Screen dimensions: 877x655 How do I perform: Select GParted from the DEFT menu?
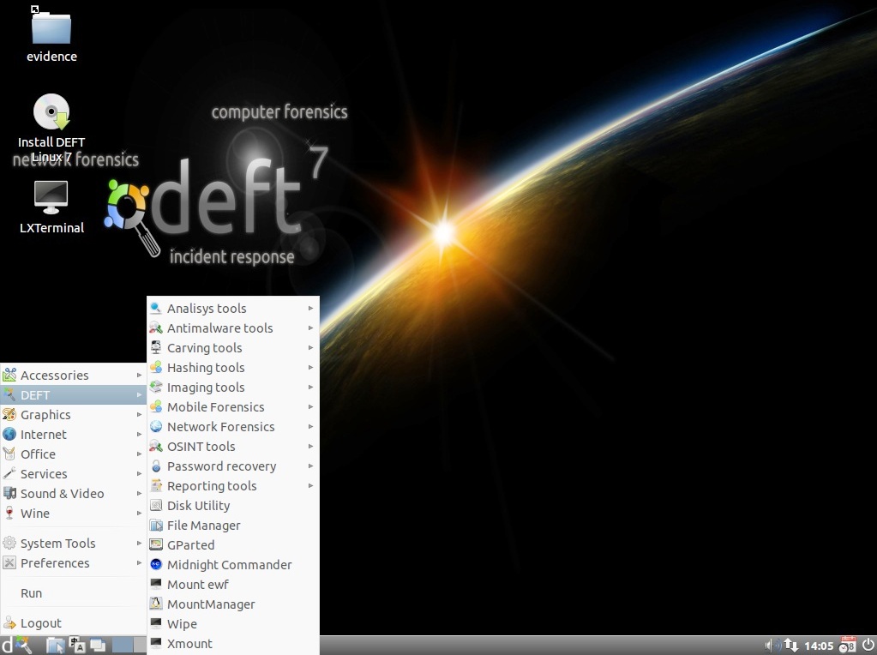190,545
